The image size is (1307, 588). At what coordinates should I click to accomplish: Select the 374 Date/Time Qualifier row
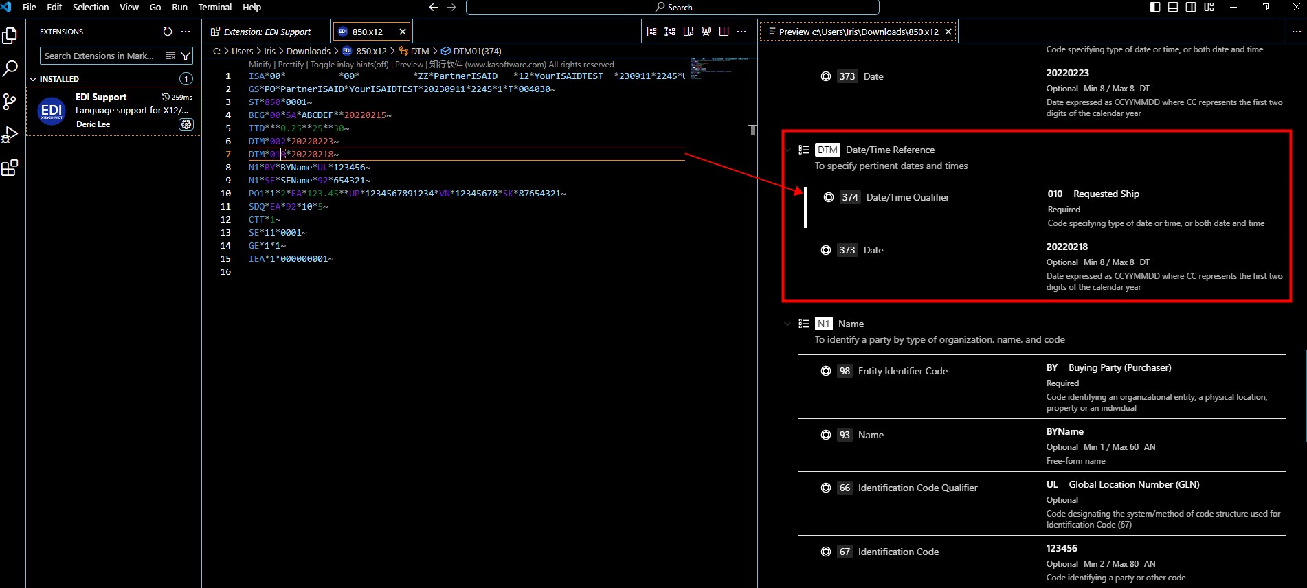click(x=1042, y=207)
